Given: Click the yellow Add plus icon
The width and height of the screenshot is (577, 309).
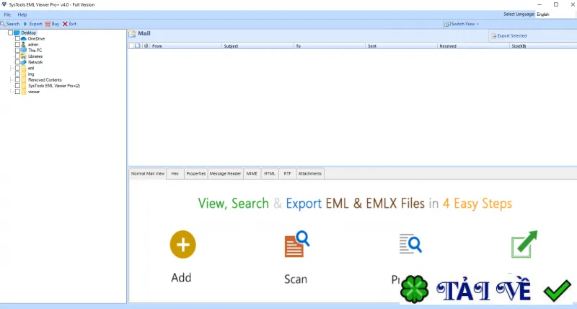Looking at the screenshot, I should coord(183,245).
